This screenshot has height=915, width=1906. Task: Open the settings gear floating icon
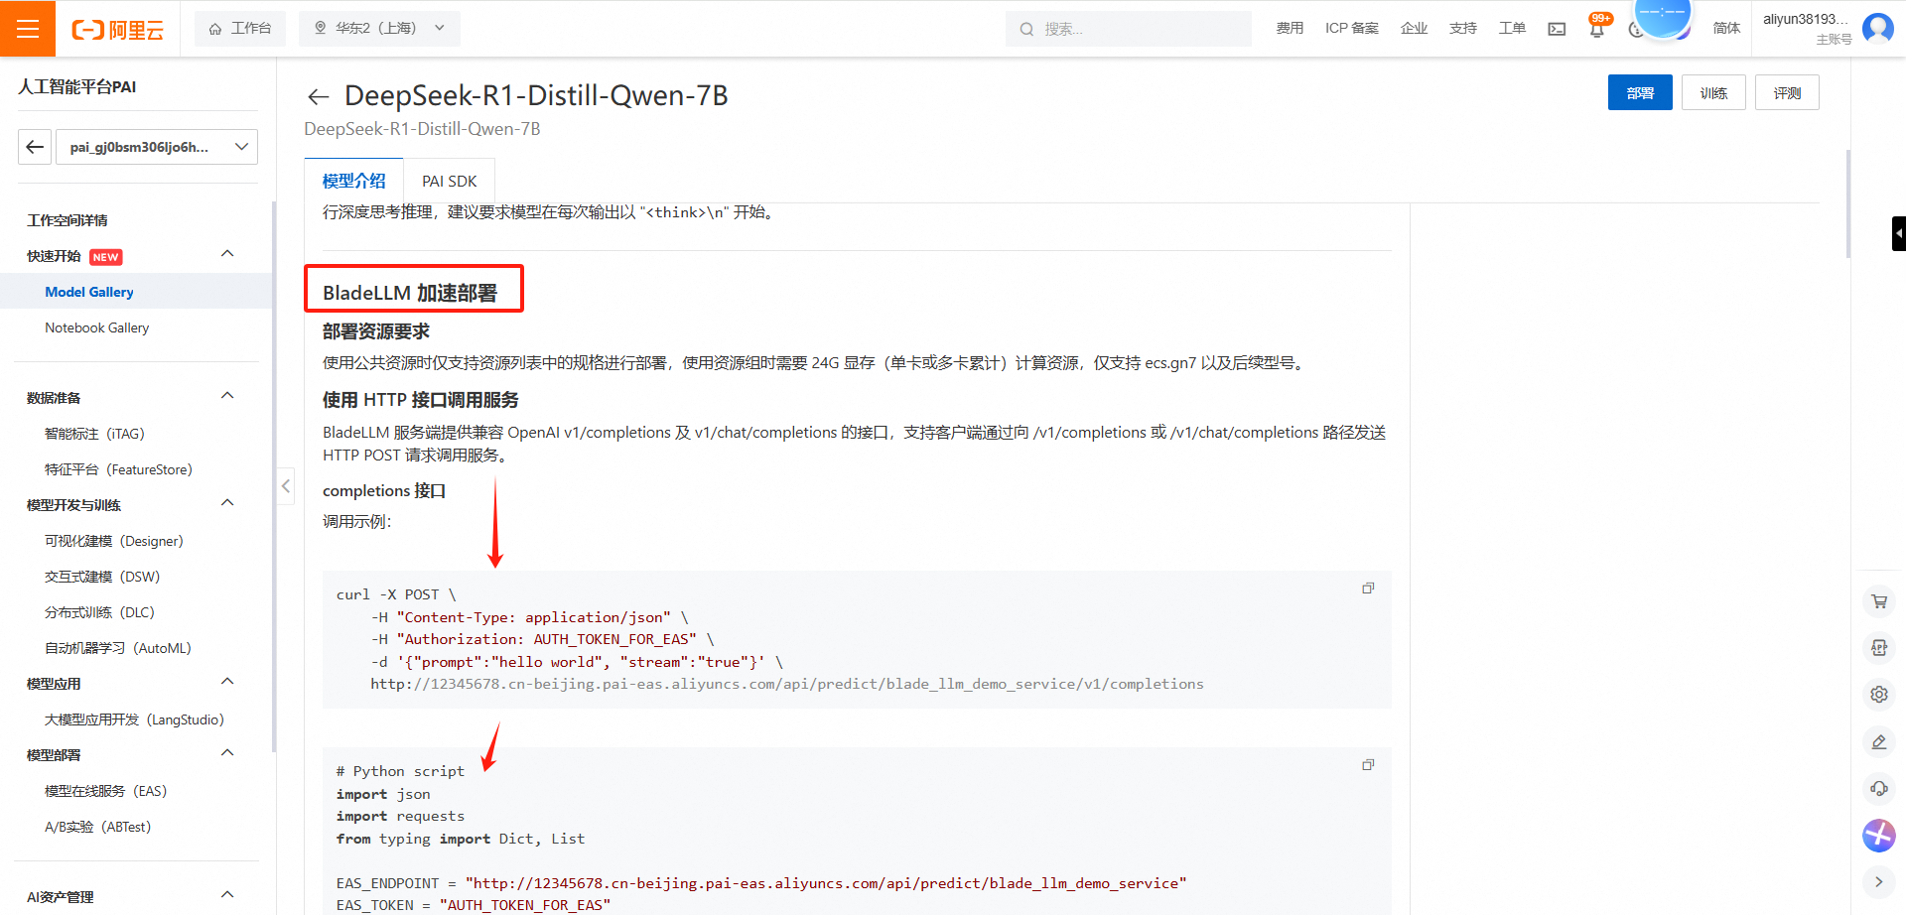[x=1879, y=695]
